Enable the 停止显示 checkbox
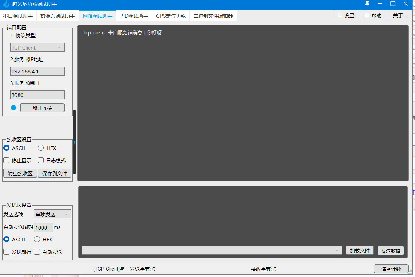Viewport: 415px width, 277px height. pyautogui.click(x=6, y=160)
